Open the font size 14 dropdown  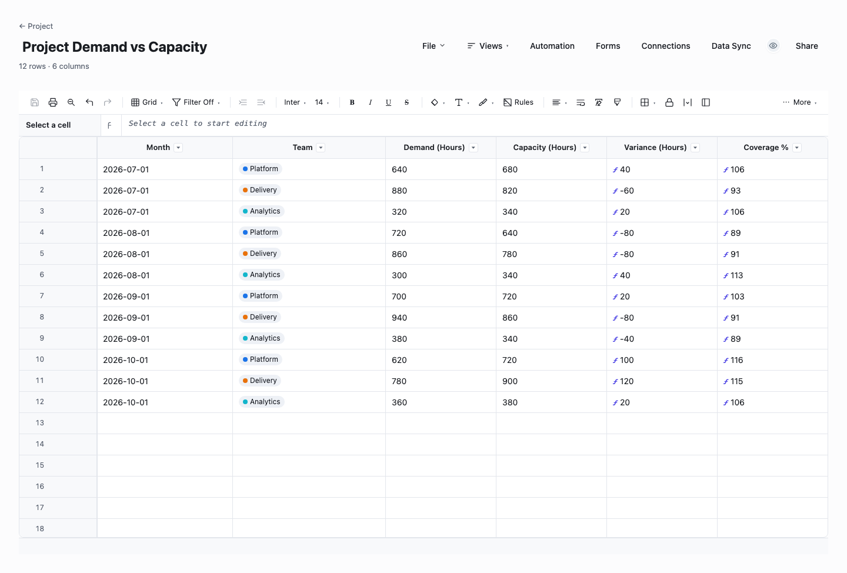pyautogui.click(x=322, y=102)
